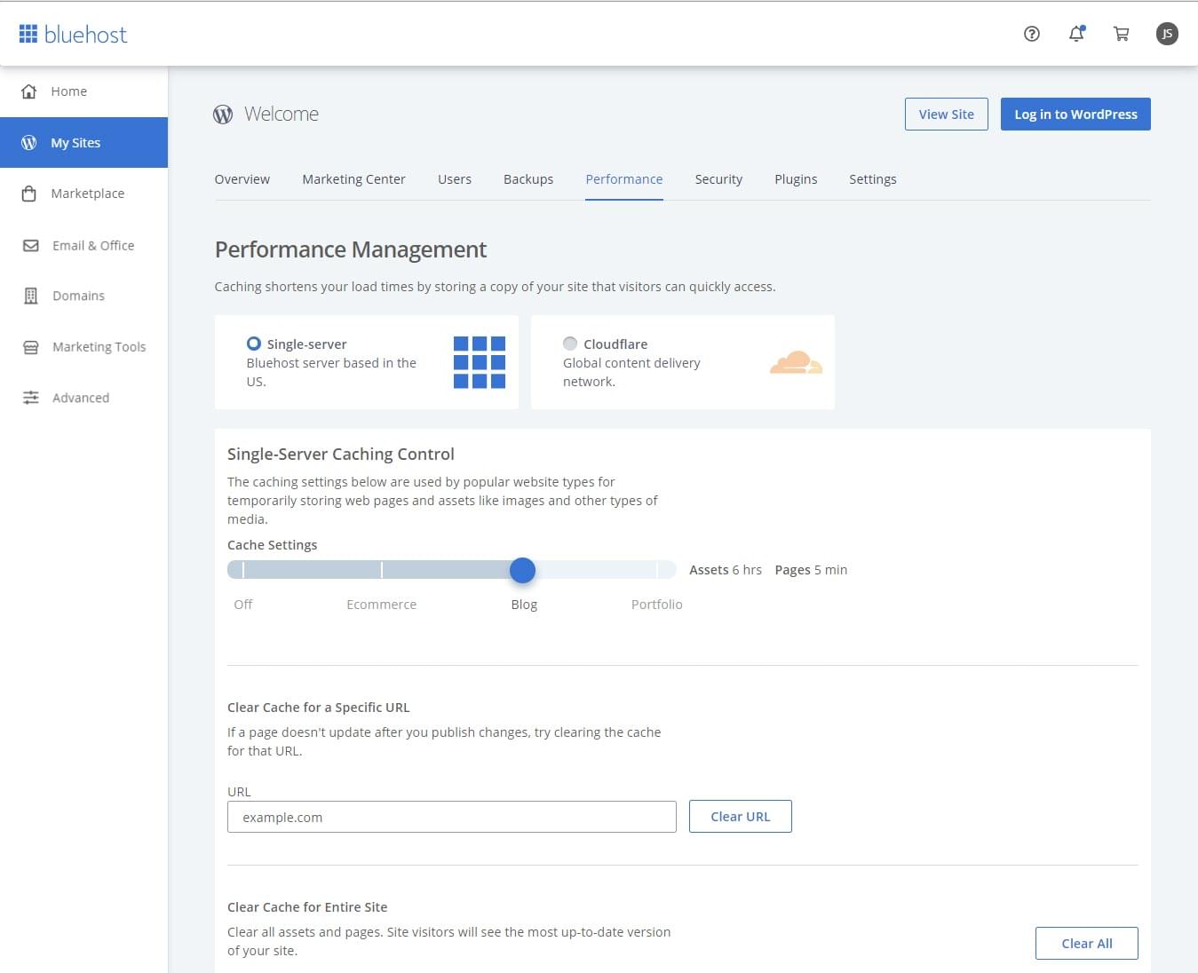Click the Clear URL button
This screenshot has height=973, width=1198.
pos(741,817)
